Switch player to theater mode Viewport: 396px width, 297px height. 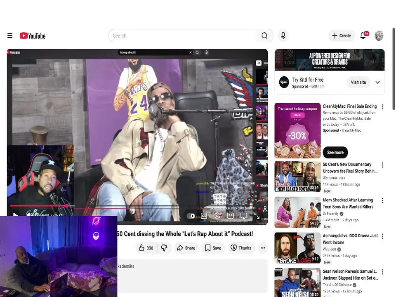(x=230, y=216)
